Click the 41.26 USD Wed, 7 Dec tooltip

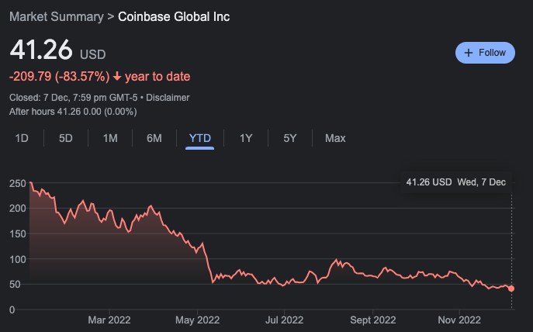[x=456, y=182]
